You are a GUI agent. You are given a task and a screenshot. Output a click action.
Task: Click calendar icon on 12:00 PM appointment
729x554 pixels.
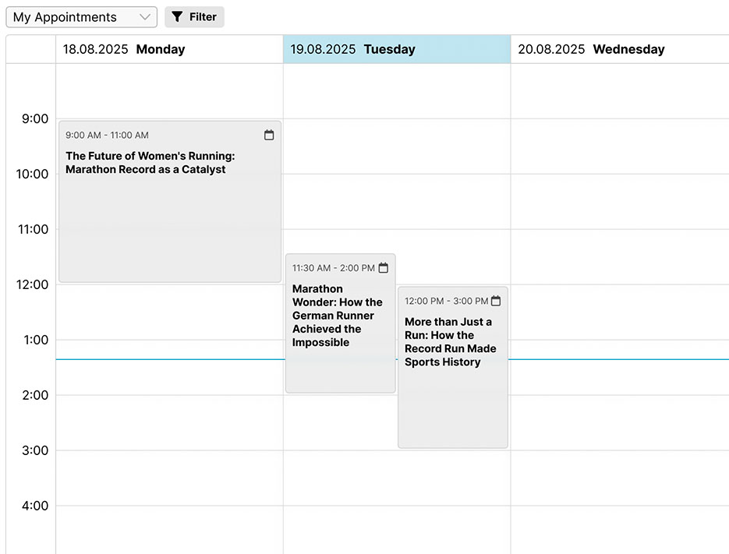pos(496,301)
